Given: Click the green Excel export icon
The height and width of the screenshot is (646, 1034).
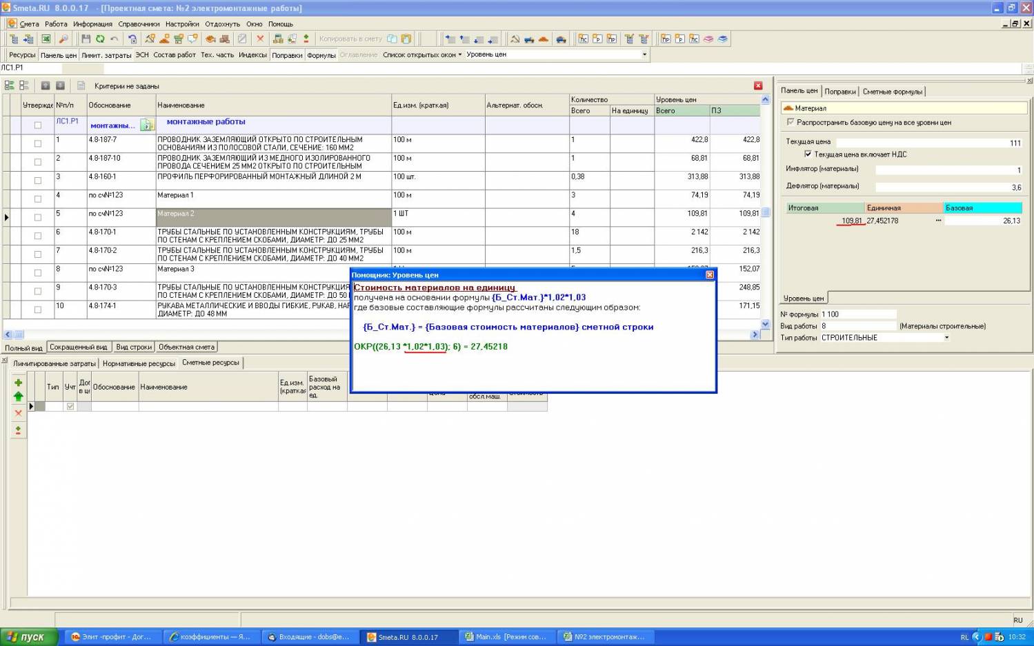Looking at the screenshot, I should [x=46, y=39].
